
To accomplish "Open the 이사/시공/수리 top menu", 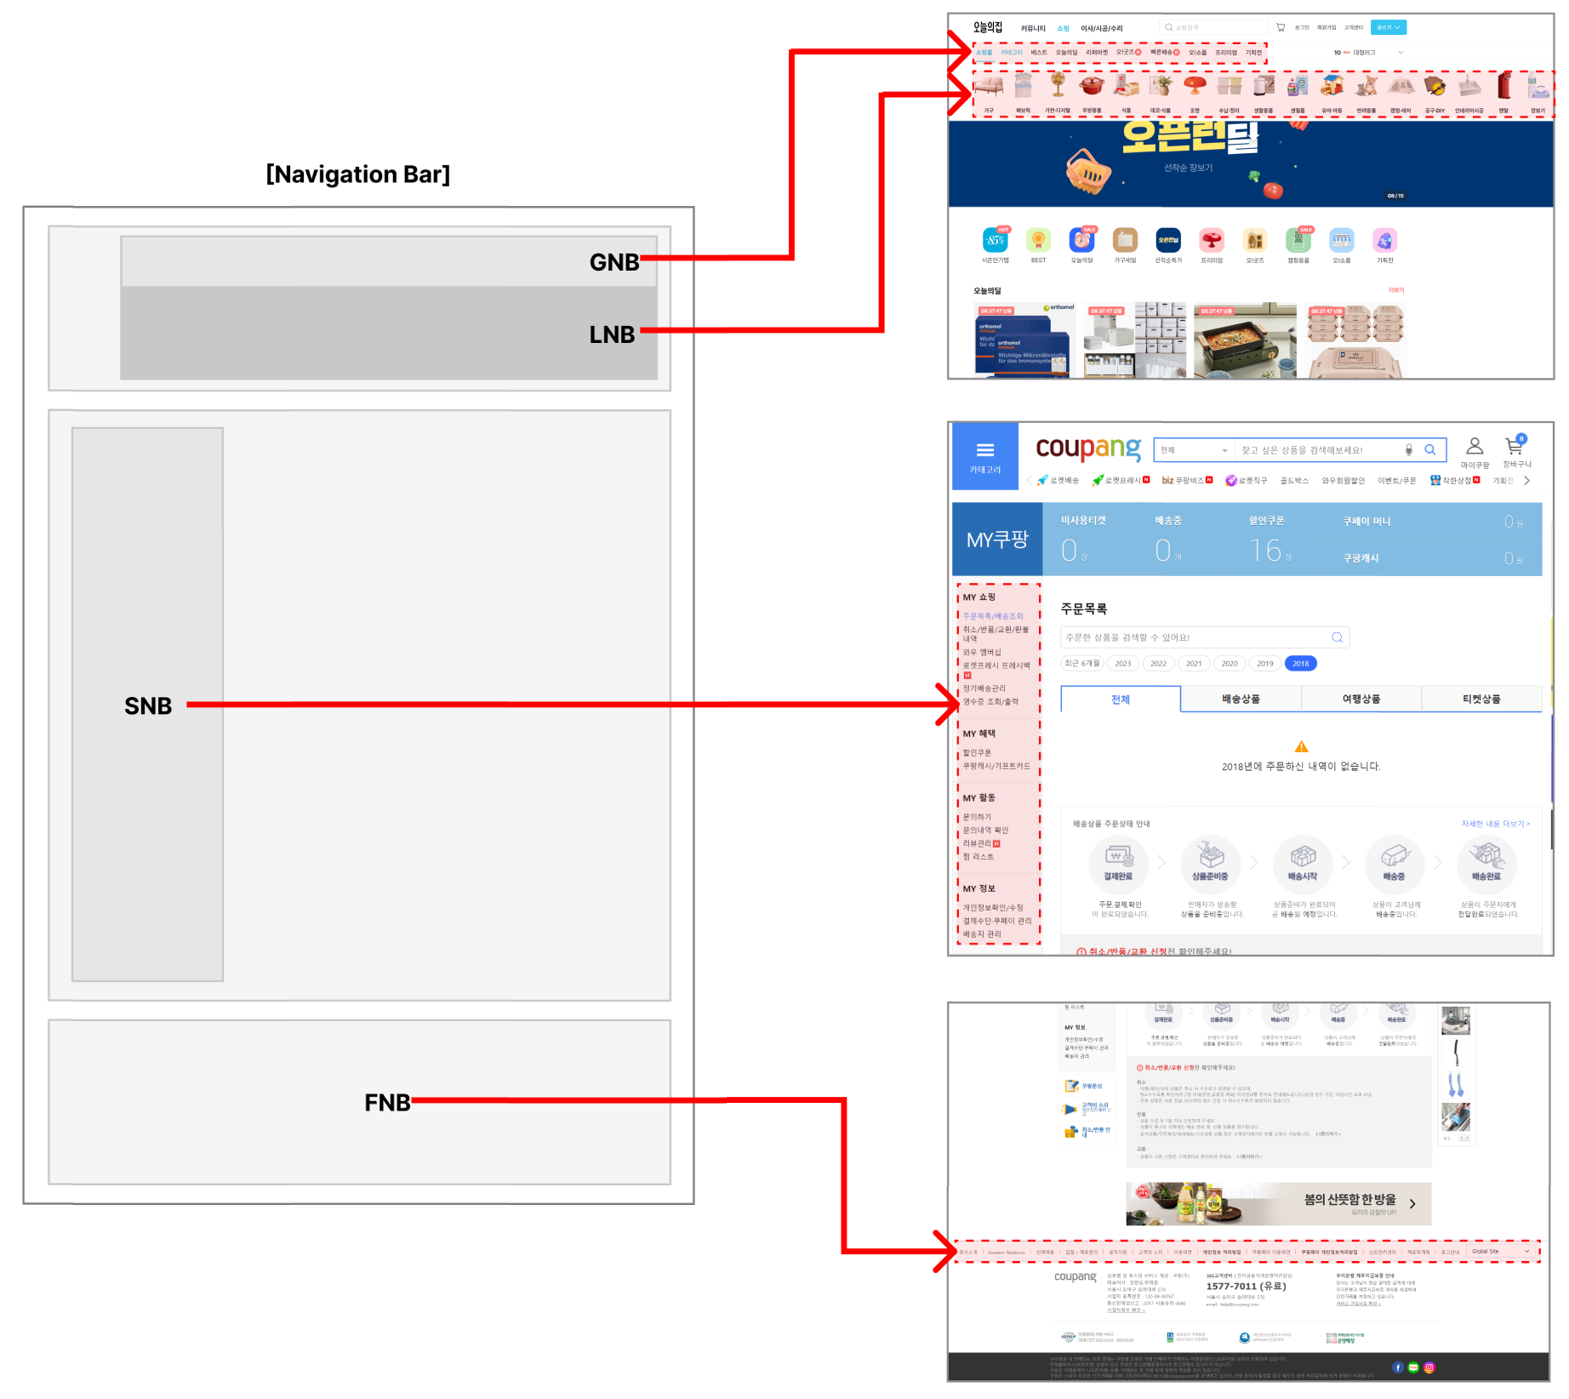I will point(1102,28).
